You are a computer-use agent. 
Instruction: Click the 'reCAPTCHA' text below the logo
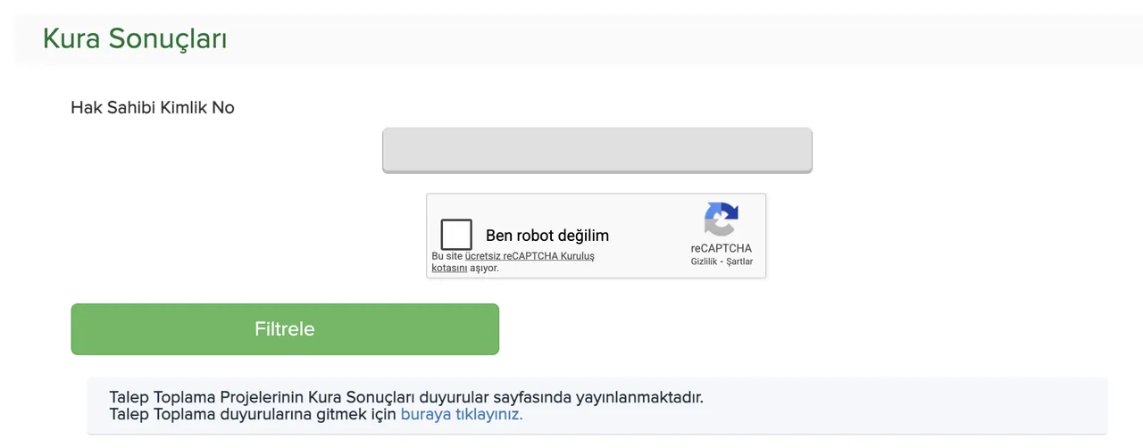point(721,248)
